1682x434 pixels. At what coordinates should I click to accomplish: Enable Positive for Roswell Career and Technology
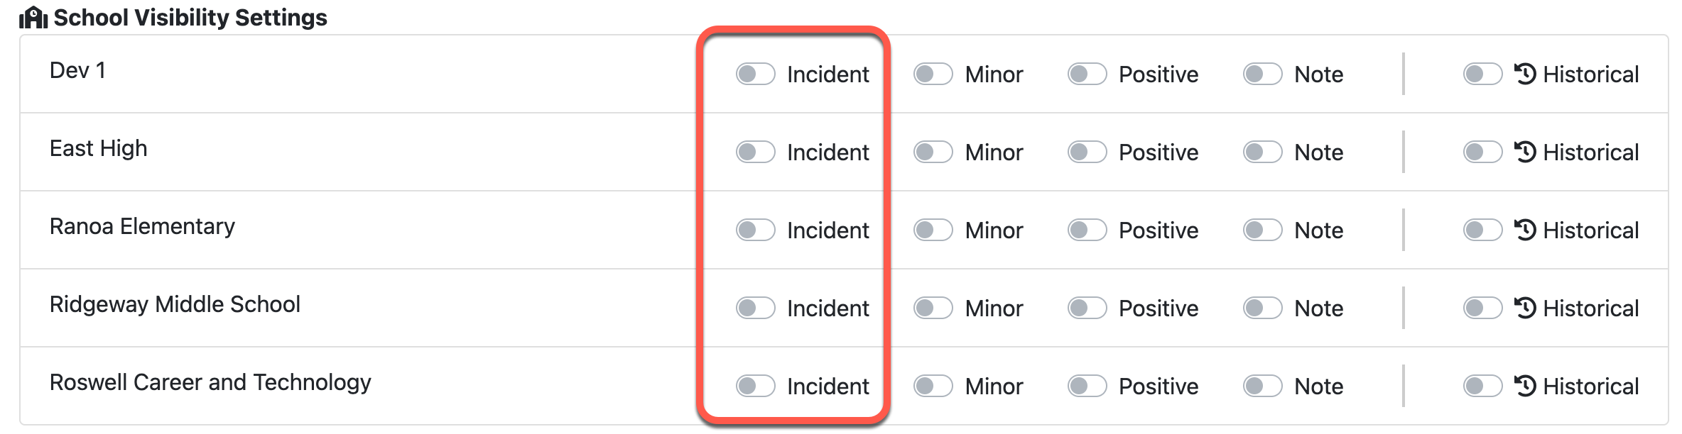coord(1087,386)
